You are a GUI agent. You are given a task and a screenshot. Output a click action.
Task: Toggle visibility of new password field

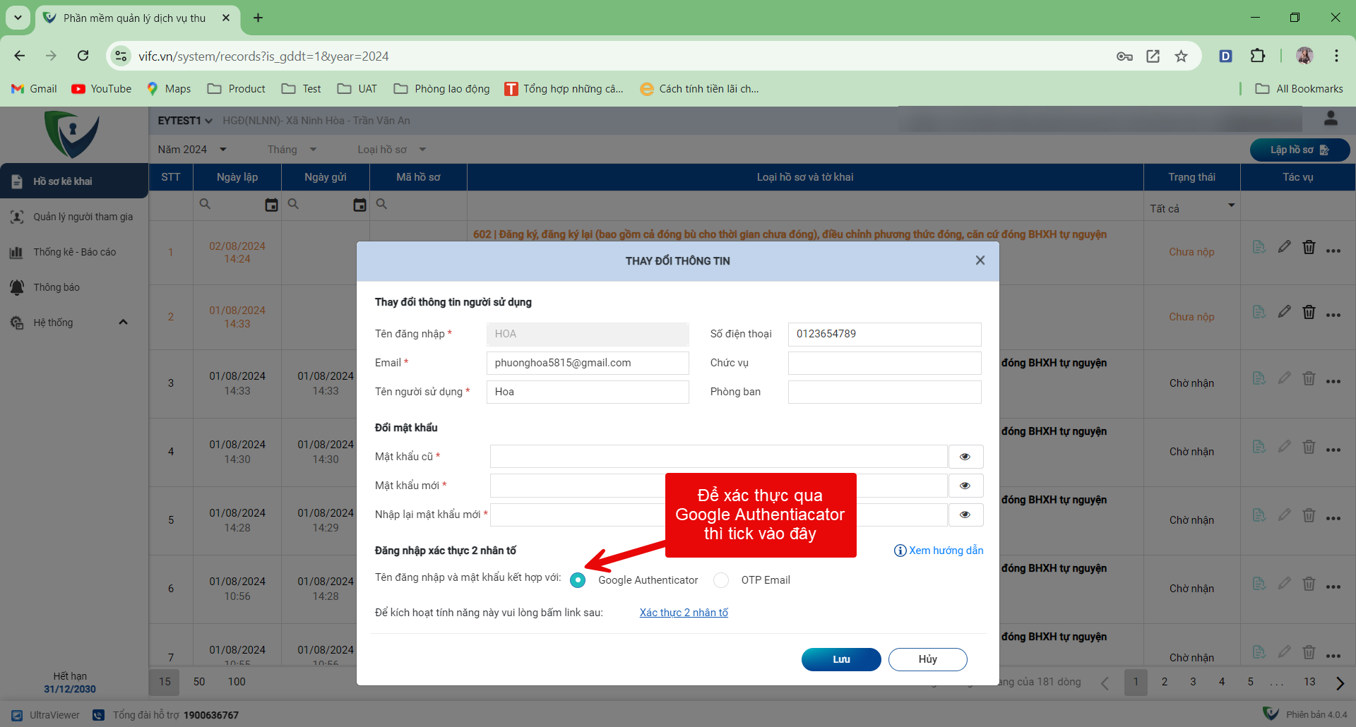[965, 486]
